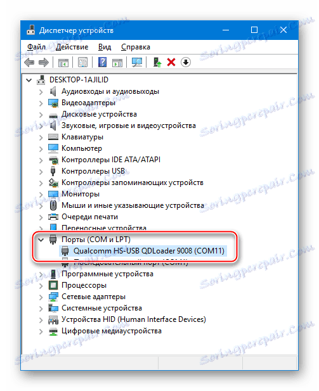Click the Update driver toolbar icon
The width and height of the screenshot is (319, 391).
click(x=157, y=62)
